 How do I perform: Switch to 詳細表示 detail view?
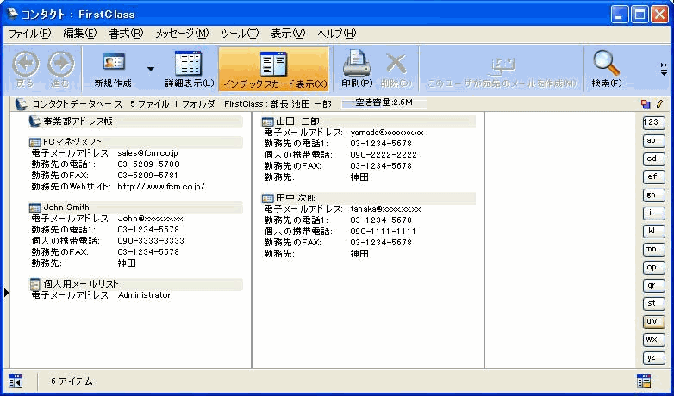pyautogui.click(x=189, y=63)
